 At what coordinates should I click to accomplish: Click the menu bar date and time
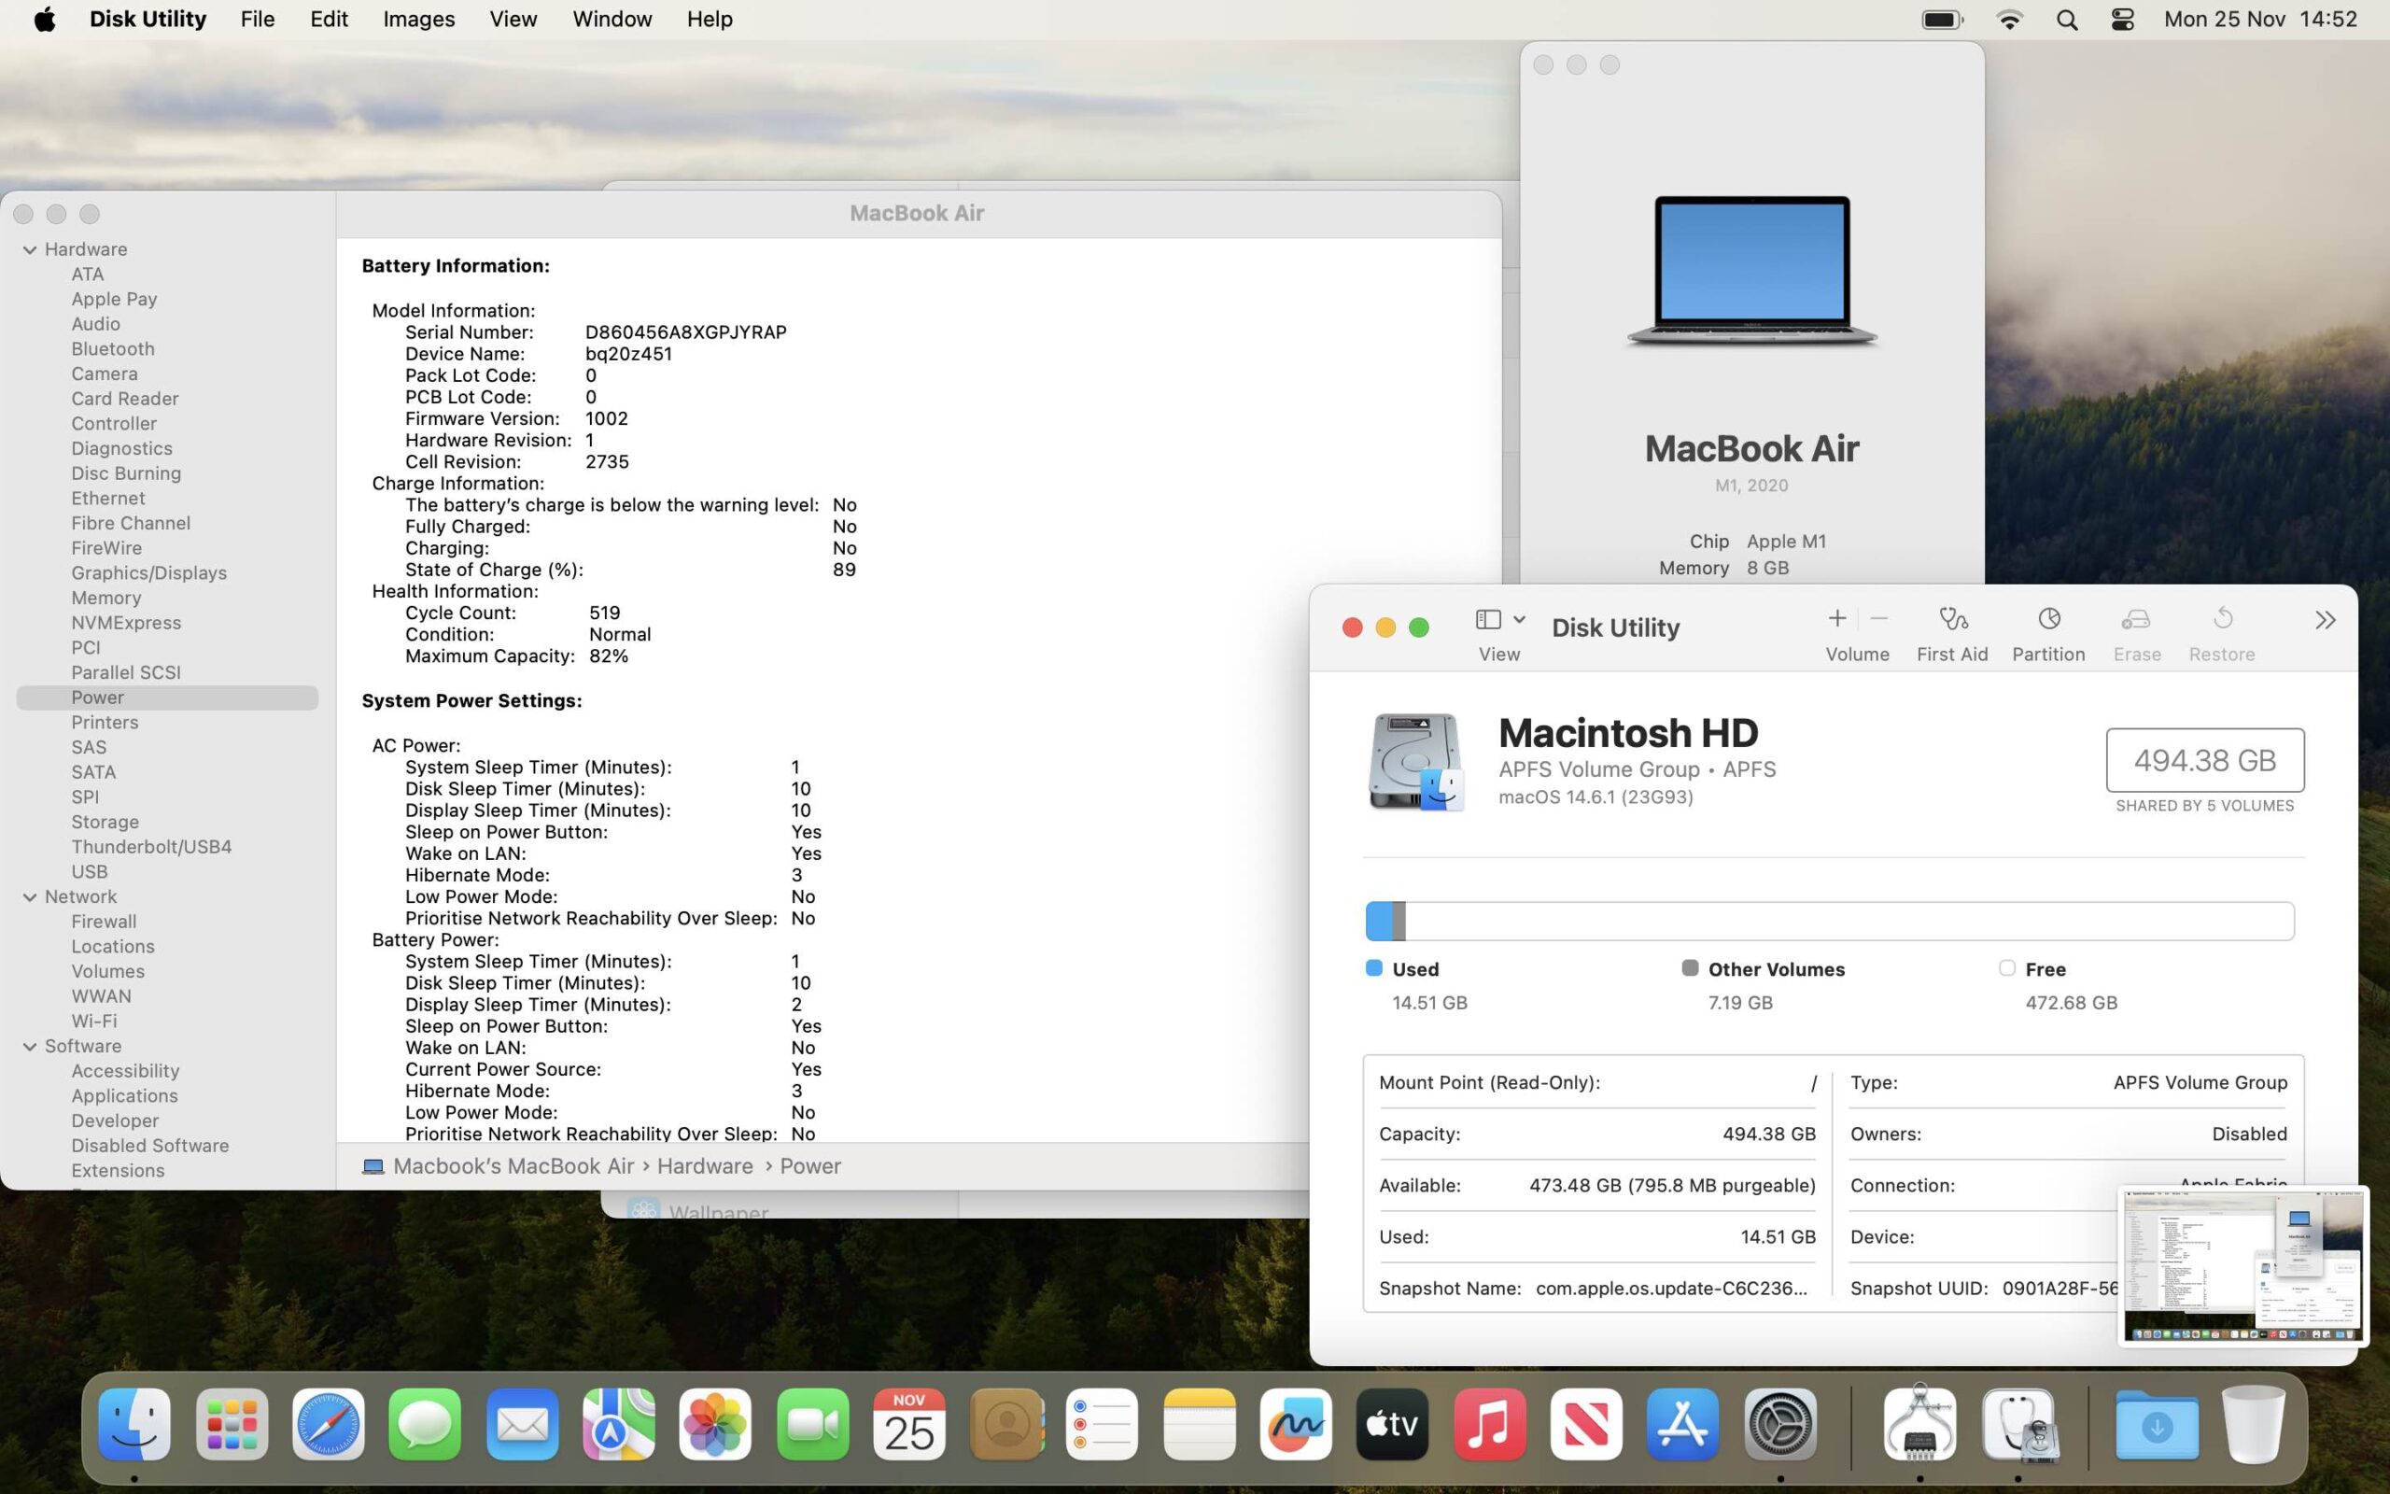point(2259,19)
